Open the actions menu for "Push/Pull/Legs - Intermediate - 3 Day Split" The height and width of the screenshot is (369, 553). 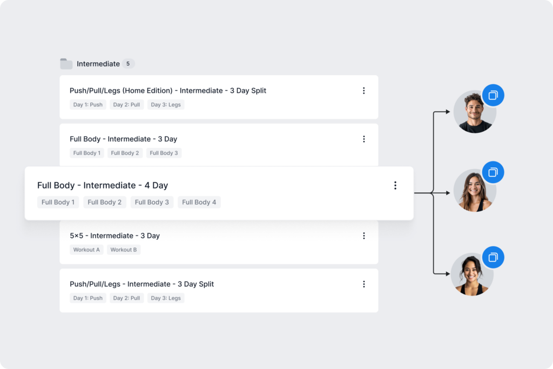[x=364, y=284]
